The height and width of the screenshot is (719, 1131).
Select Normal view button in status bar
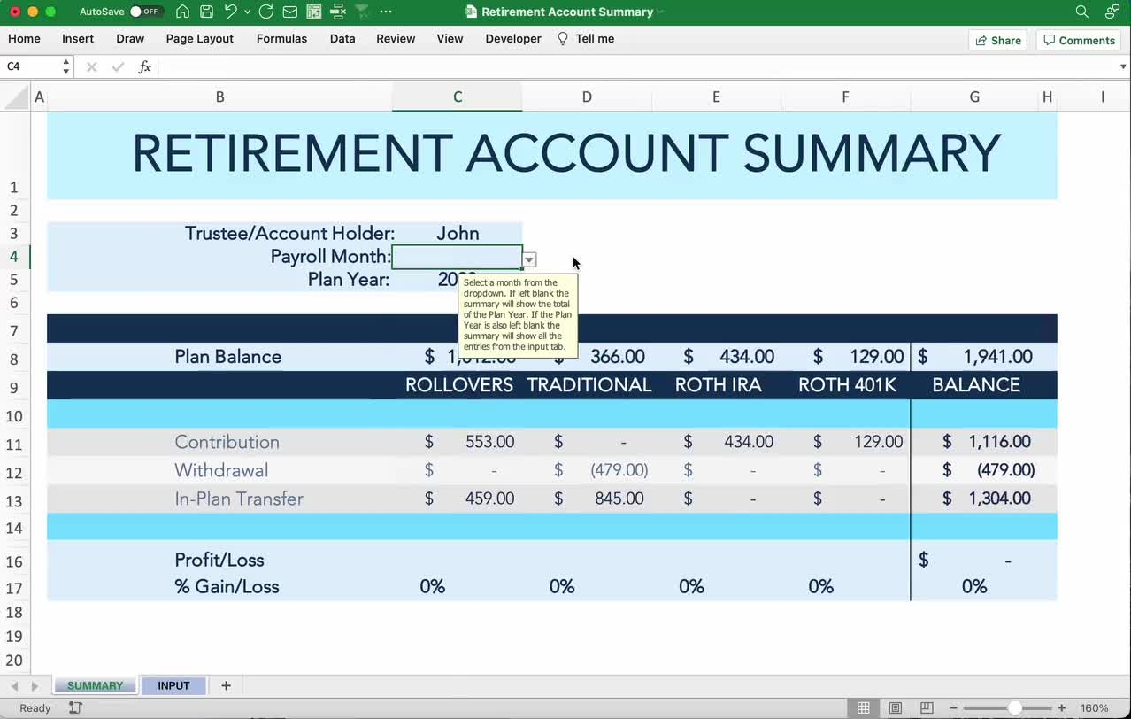coord(863,708)
